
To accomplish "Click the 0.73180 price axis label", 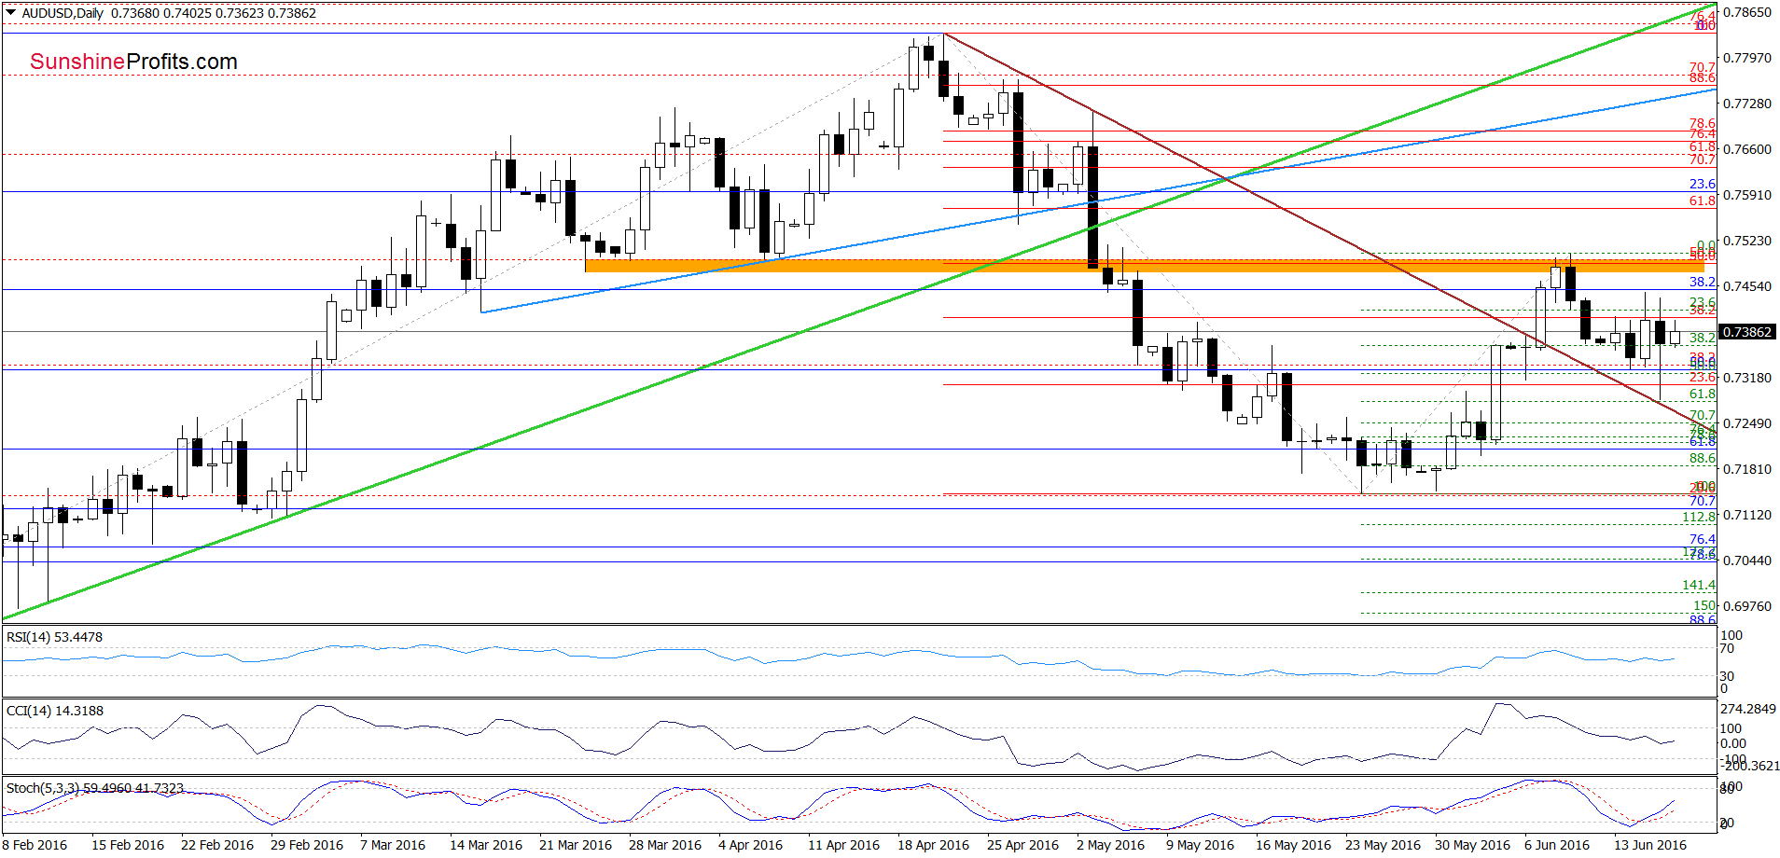I will click(1747, 378).
